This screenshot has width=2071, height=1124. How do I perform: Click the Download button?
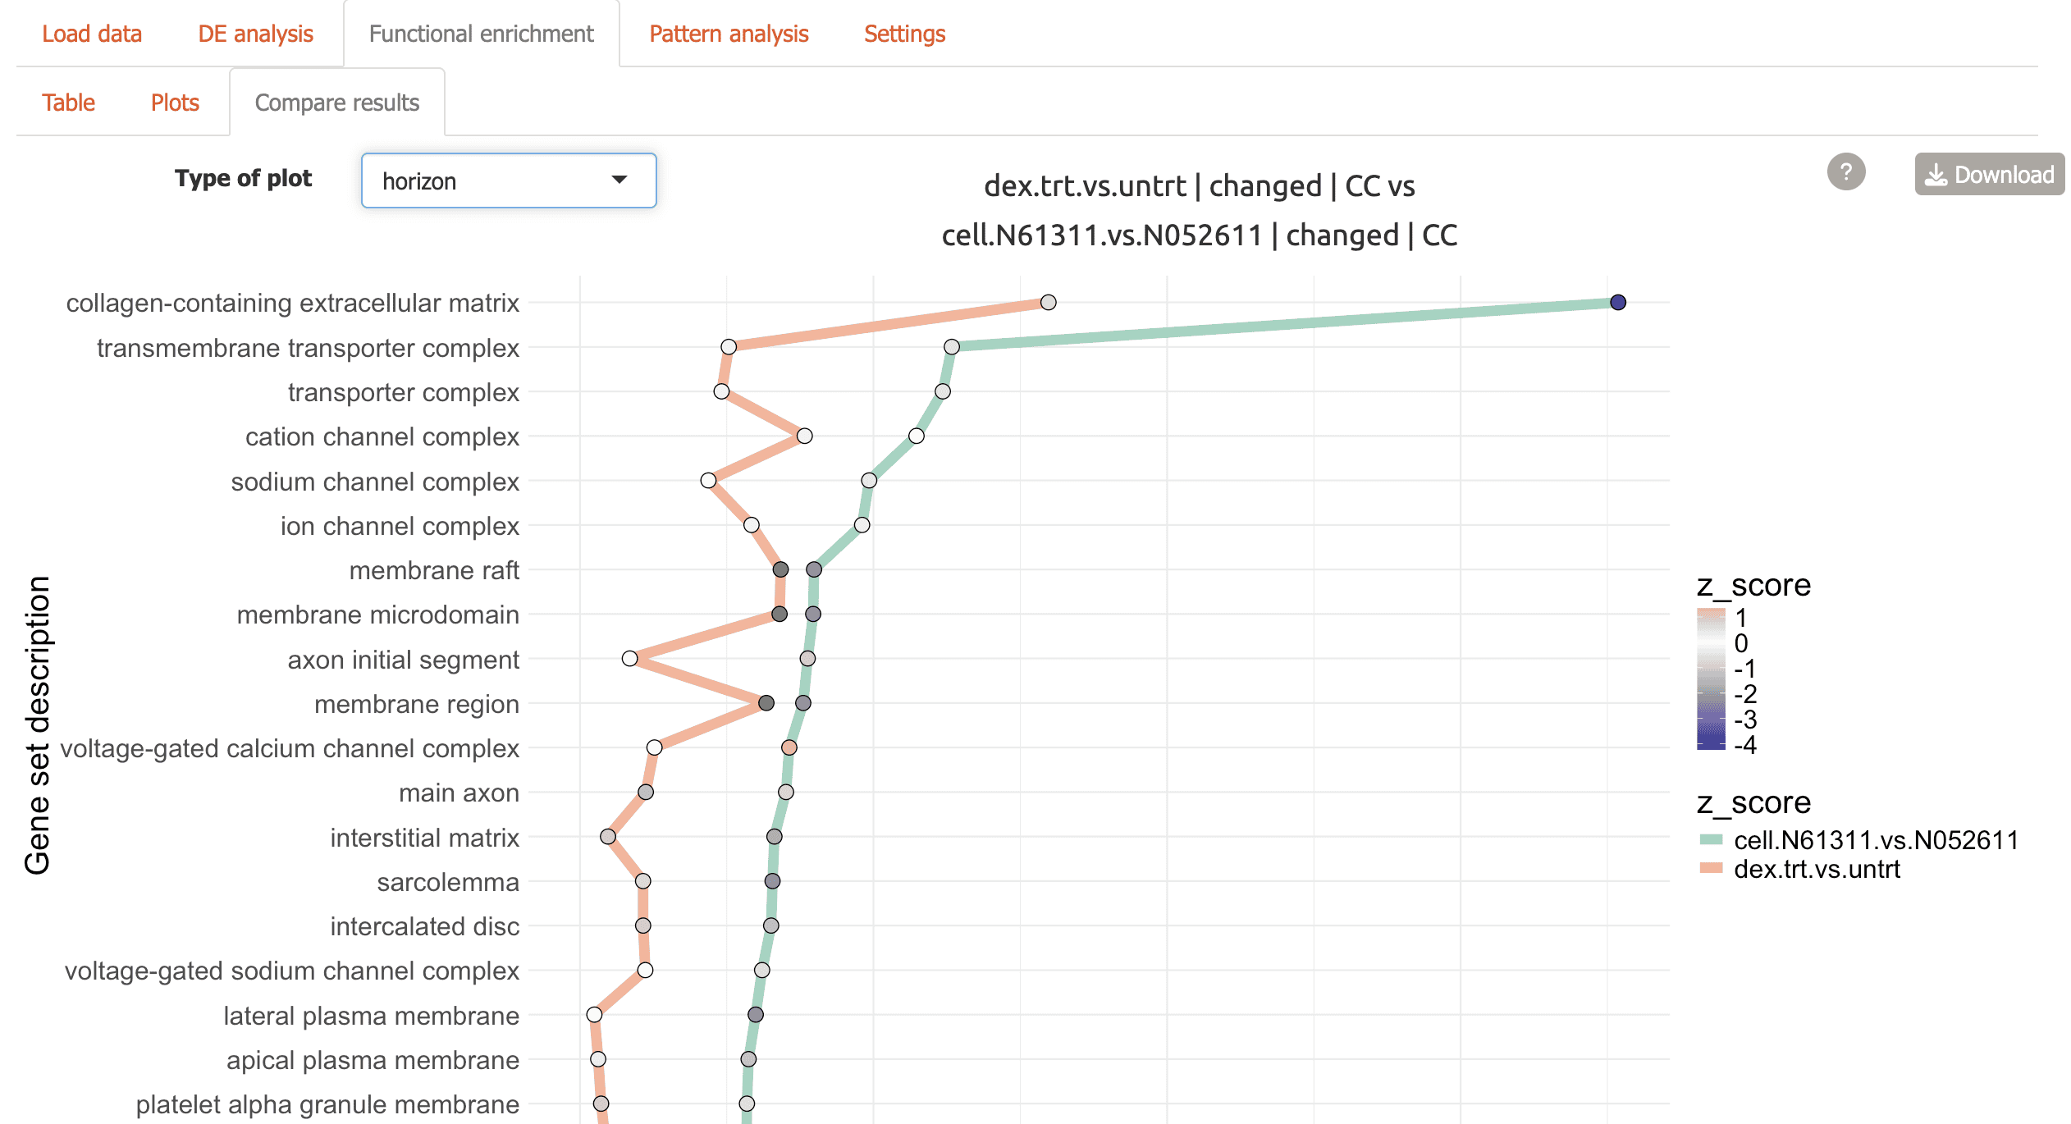(1989, 175)
